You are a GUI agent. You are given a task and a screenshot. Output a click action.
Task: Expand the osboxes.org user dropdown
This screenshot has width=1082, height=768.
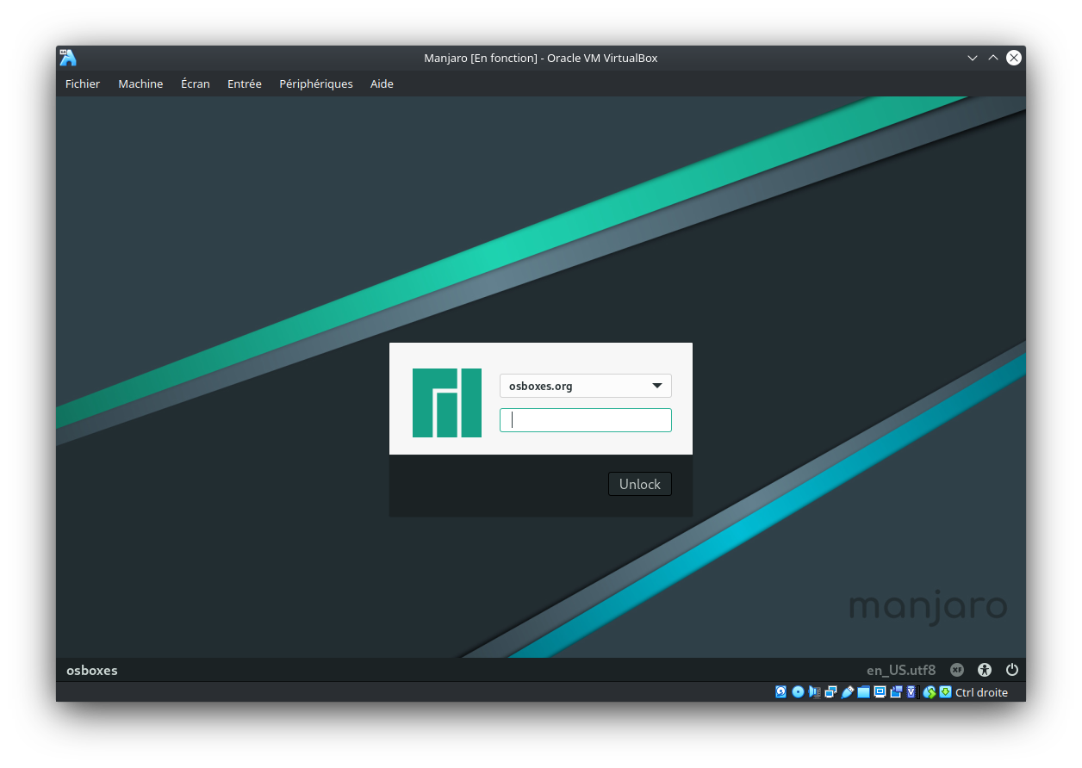tap(585, 386)
